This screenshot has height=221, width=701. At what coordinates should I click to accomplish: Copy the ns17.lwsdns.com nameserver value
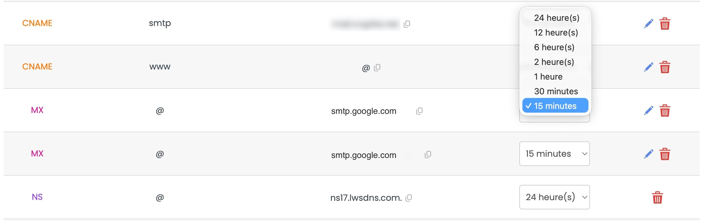click(x=409, y=197)
